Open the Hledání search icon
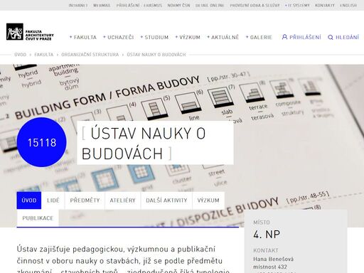The width and height of the screenshot is (364, 273). (331, 37)
